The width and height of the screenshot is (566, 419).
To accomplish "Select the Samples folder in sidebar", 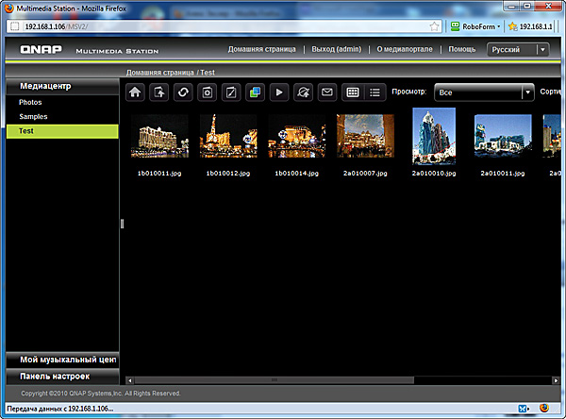I will coord(34,116).
